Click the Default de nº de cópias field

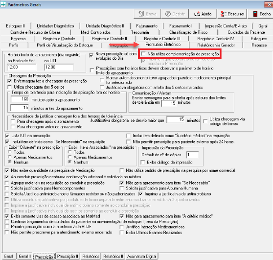pos(192,155)
